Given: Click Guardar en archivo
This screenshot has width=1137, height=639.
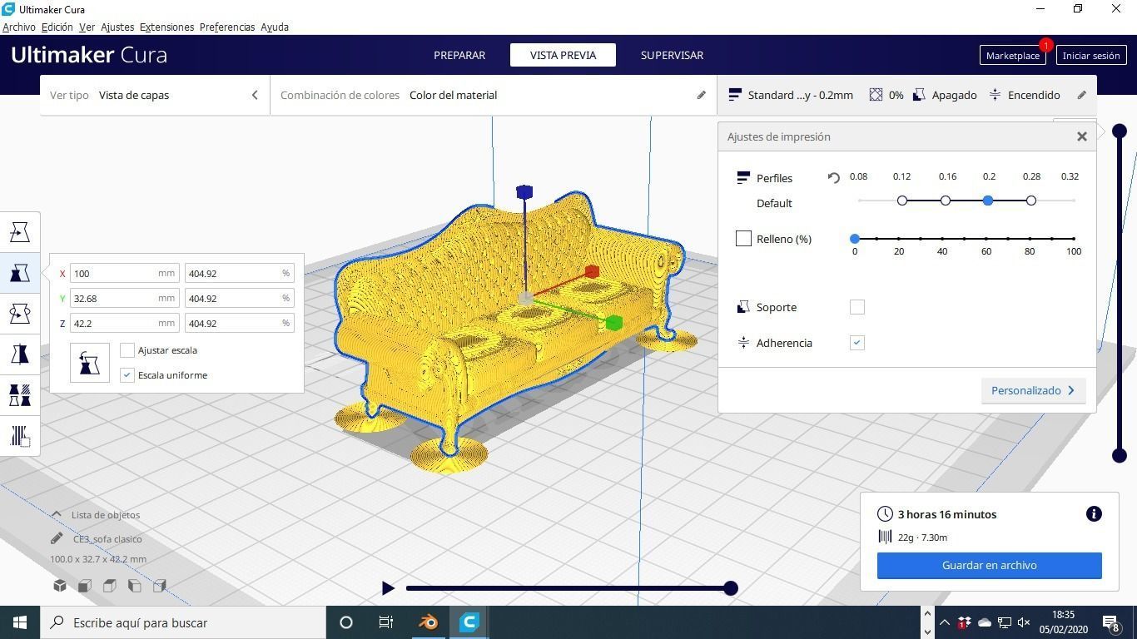Looking at the screenshot, I should tap(990, 565).
